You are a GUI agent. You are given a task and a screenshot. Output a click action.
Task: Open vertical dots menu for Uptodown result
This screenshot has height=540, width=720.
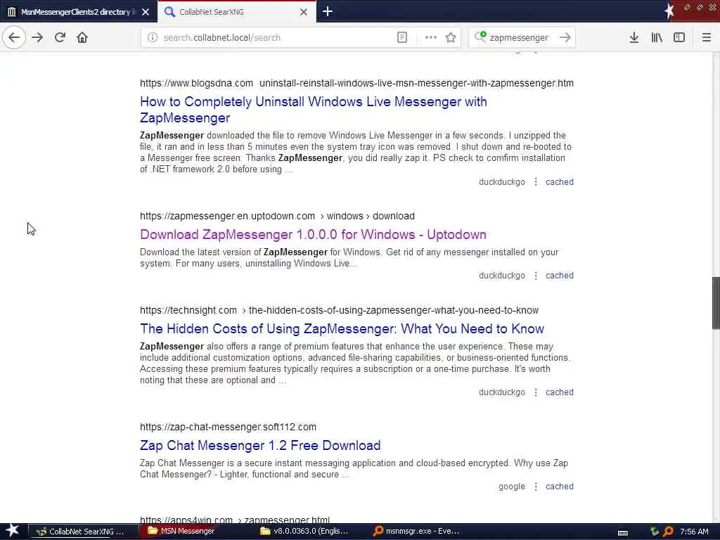[x=535, y=276]
